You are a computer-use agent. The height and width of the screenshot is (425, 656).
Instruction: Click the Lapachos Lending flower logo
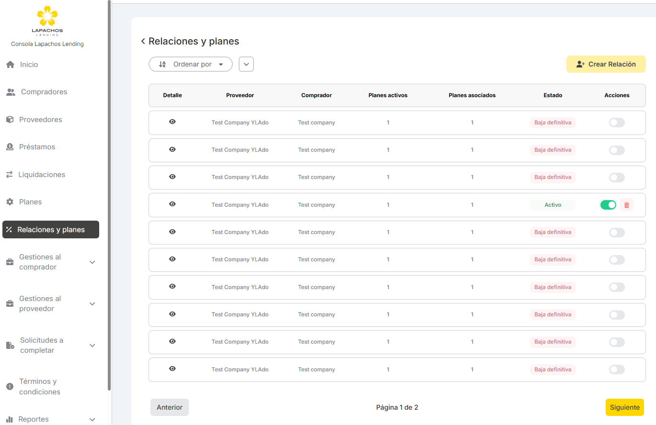click(x=47, y=17)
